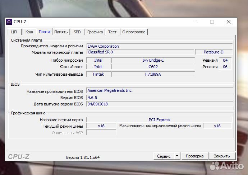Click the empty AGP bus option field
The height and width of the screenshot is (175, 248).
click(101, 133)
